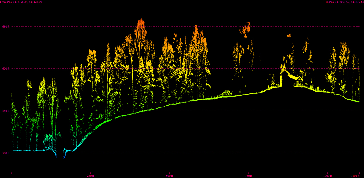
Task: Select the 500 ft elevation label
Action: [6, 153]
